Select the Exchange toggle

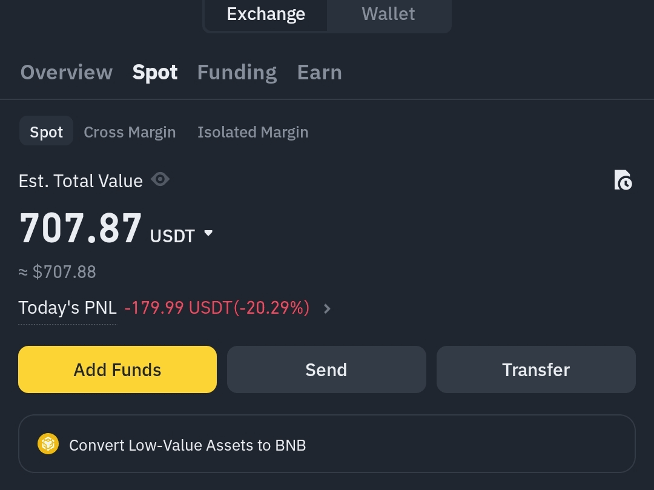coord(266,15)
